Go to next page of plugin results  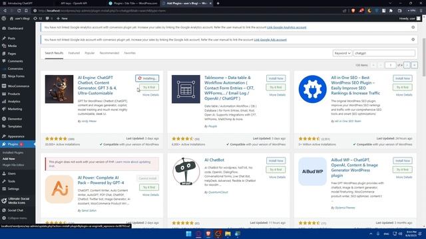pyautogui.click(x=407, y=65)
